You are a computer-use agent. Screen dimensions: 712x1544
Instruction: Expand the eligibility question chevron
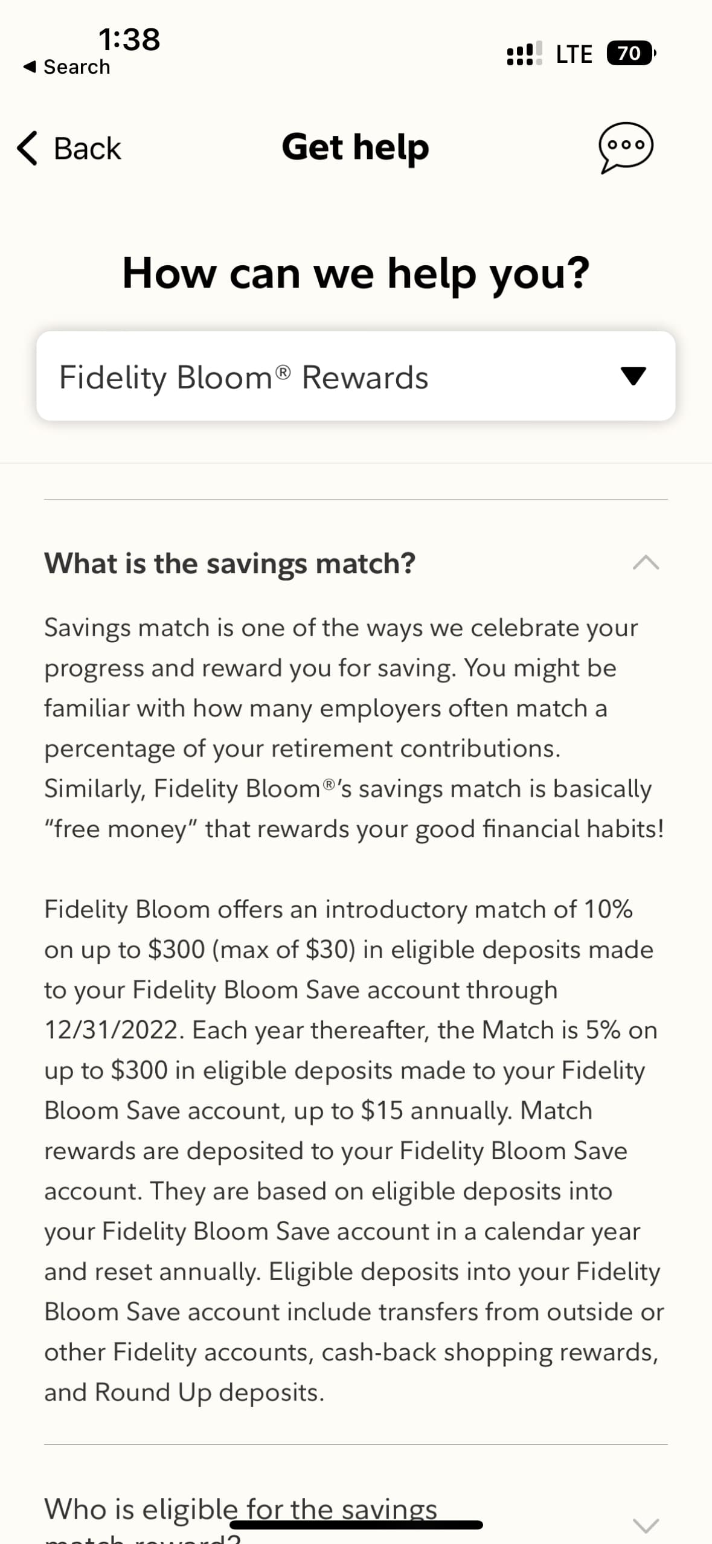[646, 1525]
